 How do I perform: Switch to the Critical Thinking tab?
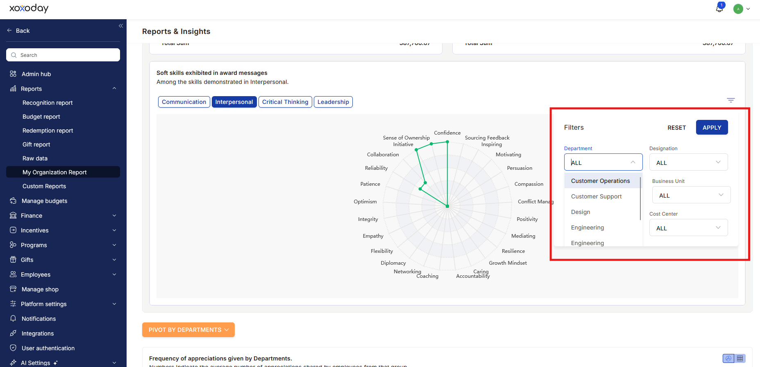tap(285, 102)
